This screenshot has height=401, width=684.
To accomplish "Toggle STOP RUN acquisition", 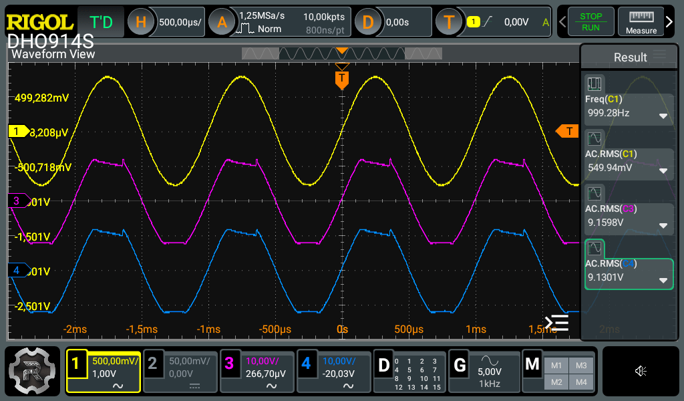I will 590,22.
